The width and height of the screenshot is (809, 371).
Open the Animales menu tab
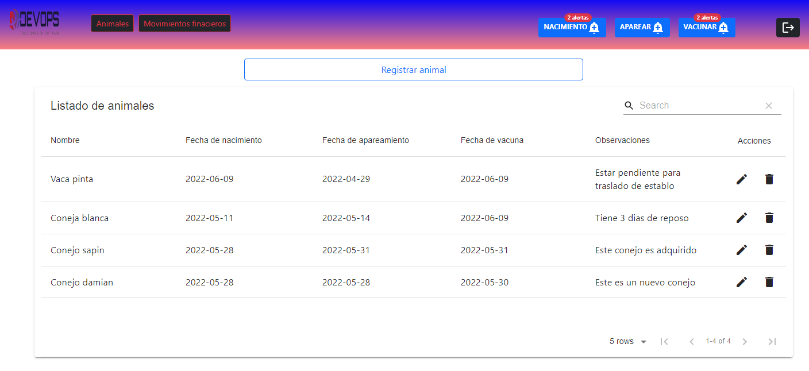(x=113, y=24)
